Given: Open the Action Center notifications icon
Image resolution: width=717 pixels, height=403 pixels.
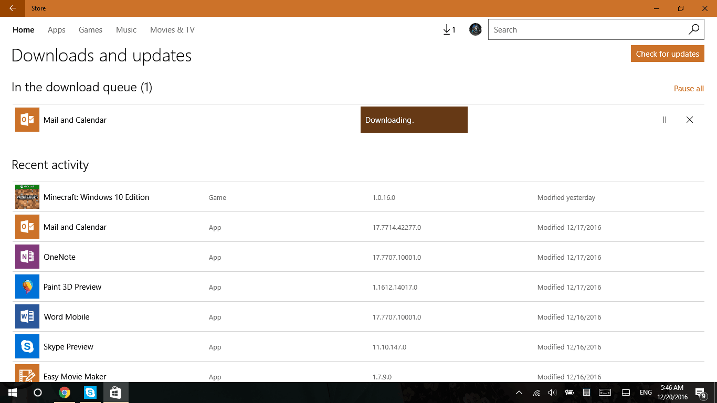Looking at the screenshot, I should [x=700, y=393].
